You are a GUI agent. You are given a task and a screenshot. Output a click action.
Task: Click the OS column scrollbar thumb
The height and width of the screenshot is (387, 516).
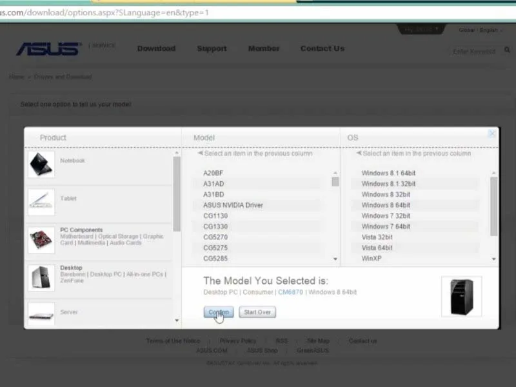pos(493,206)
